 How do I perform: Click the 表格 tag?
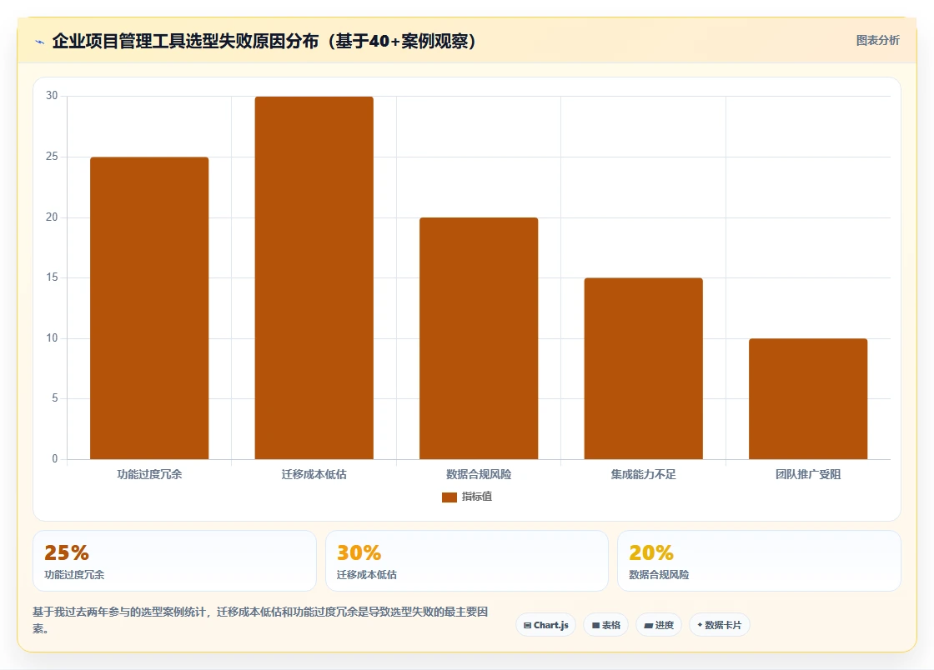pyautogui.click(x=605, y=625)
